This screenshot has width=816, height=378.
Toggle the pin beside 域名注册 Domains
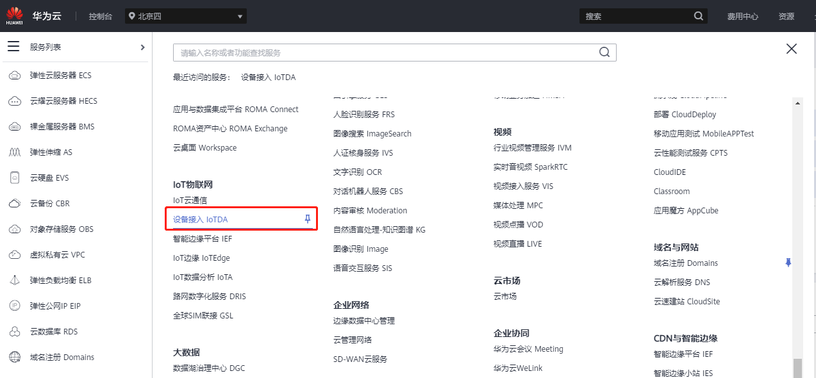pyautogui.click(x=788, y=263)
